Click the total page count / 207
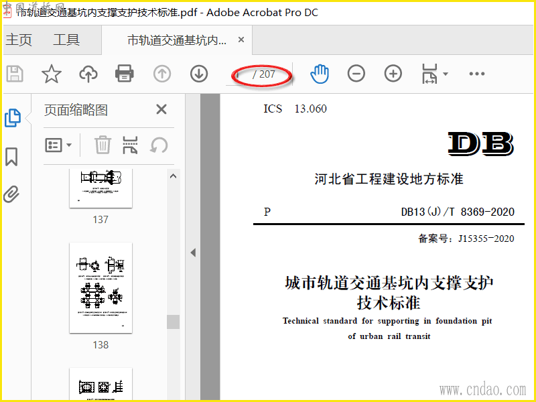This screenshot has width=536, height=402. pos(263,74)
